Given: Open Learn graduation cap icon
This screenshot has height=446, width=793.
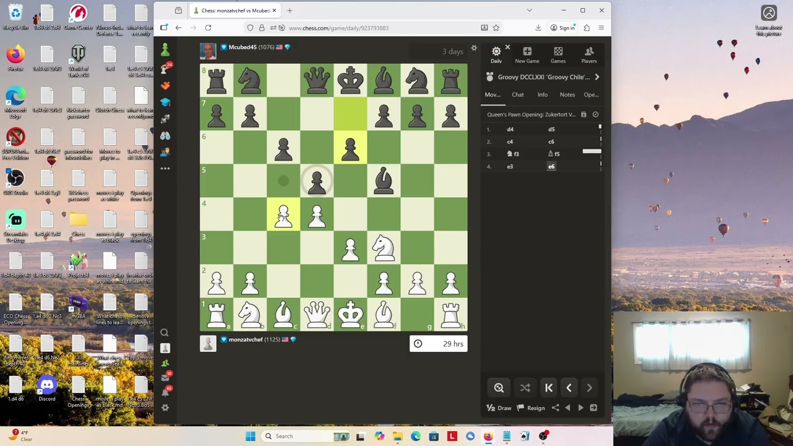Looking at the screenshot, I should tap(165, 102).
